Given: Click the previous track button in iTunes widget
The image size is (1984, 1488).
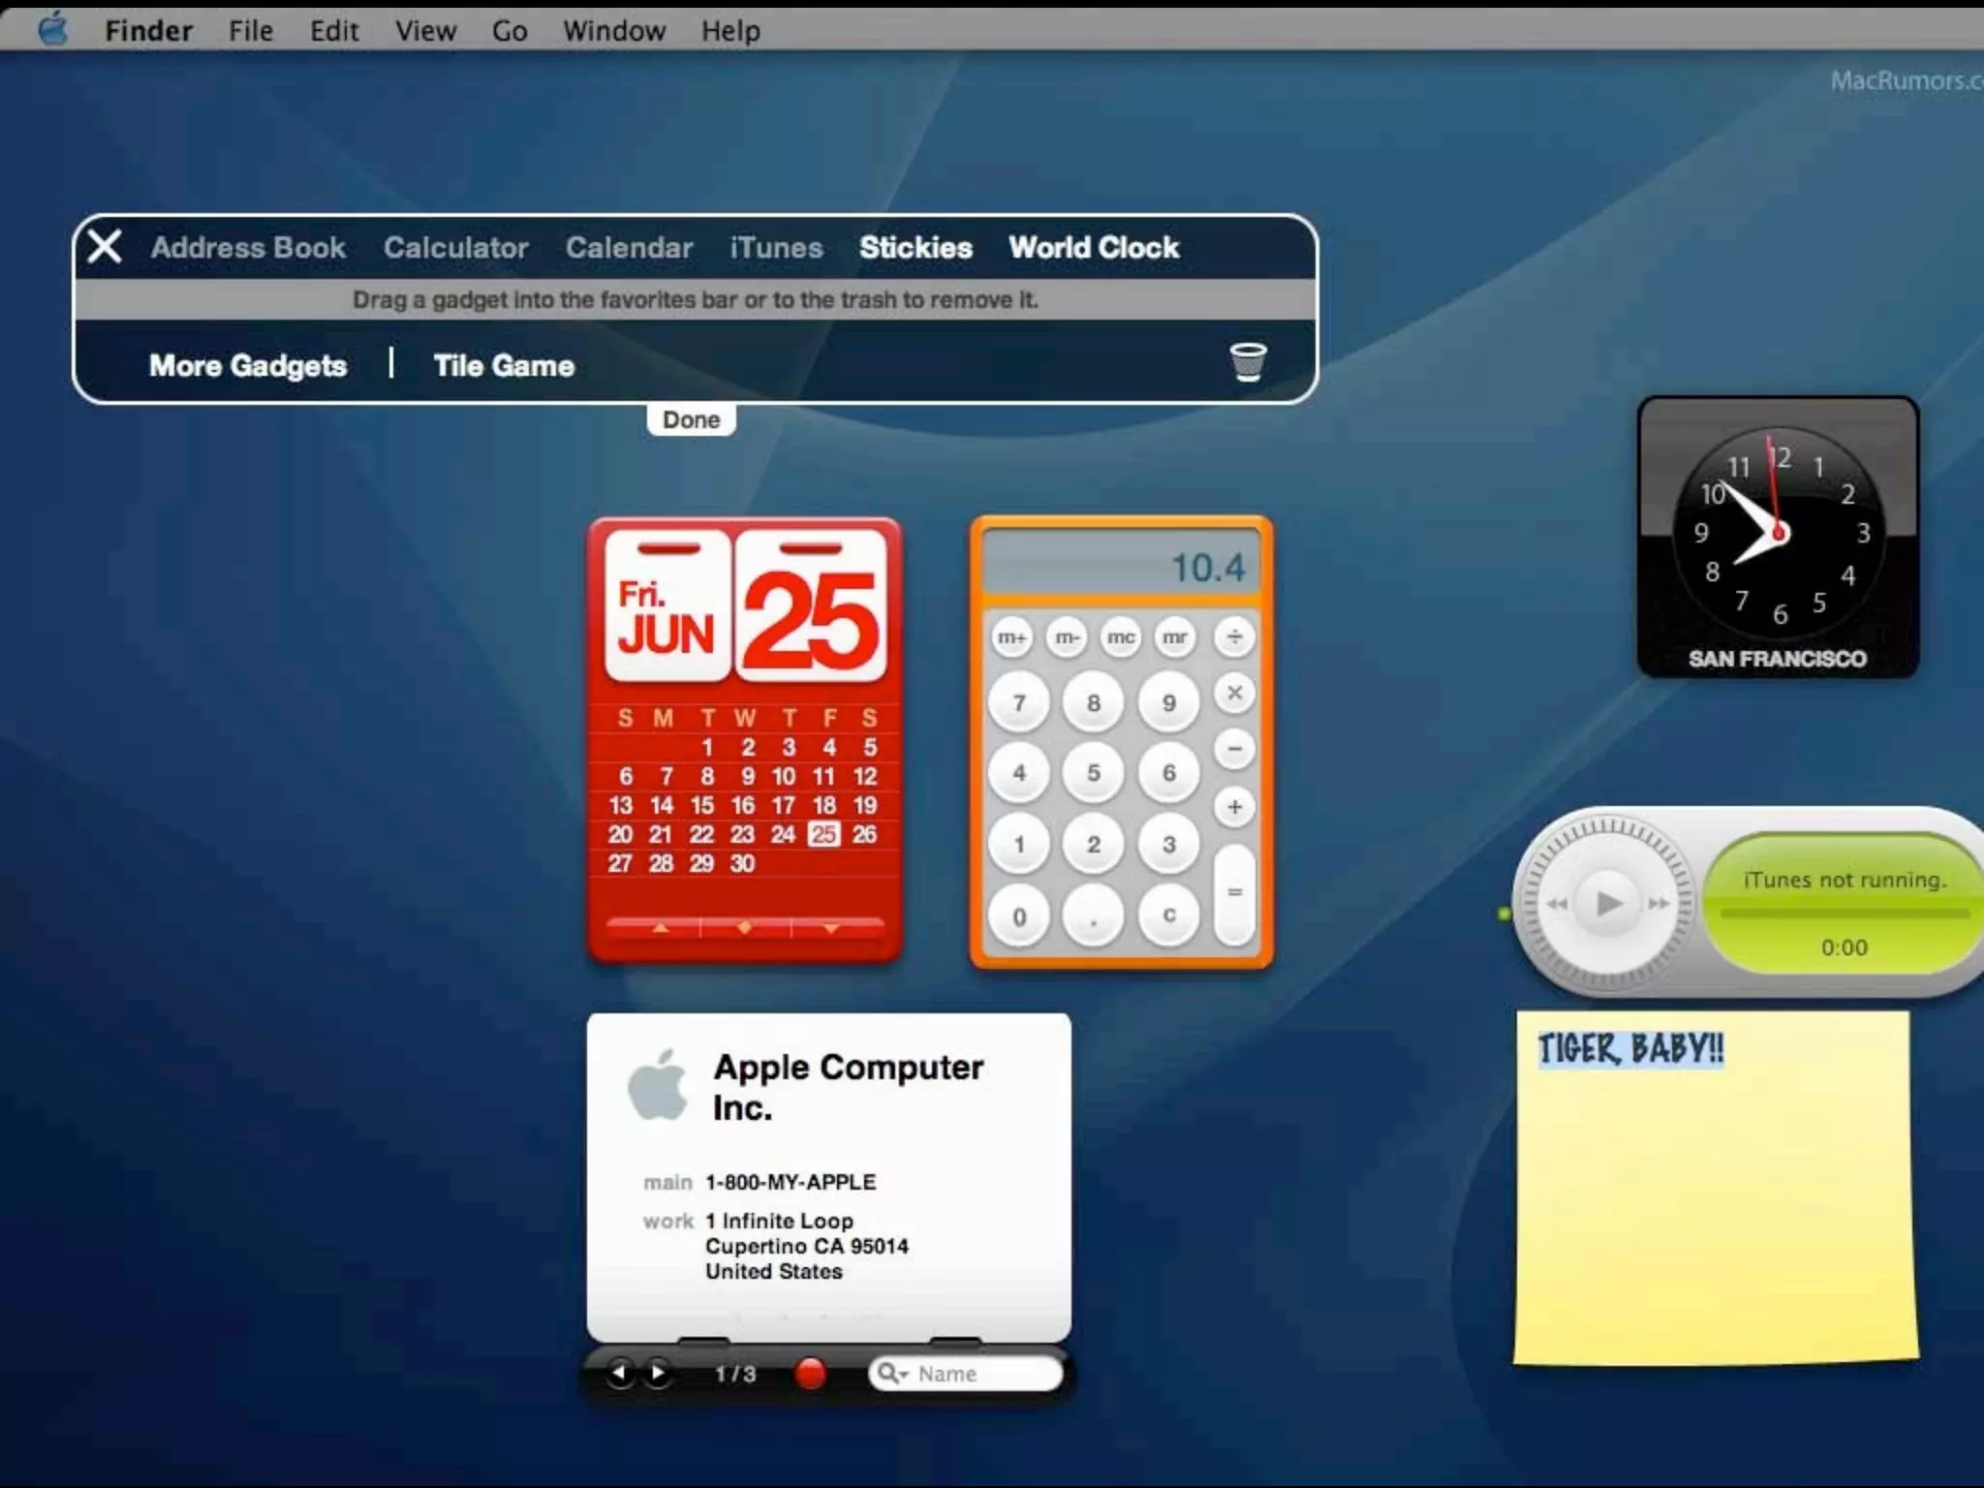Looking at the screenshot, I should [1557, 903].
